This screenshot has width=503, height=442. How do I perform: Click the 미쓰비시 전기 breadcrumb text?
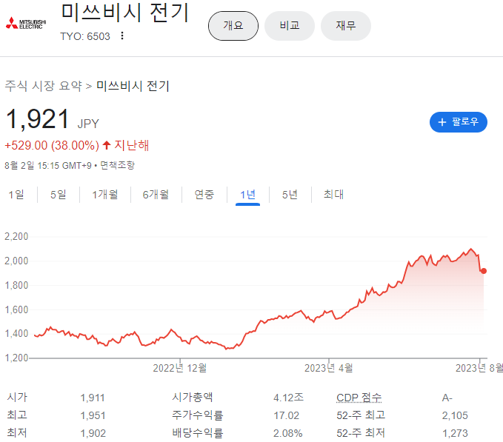[x=133, y=86]
